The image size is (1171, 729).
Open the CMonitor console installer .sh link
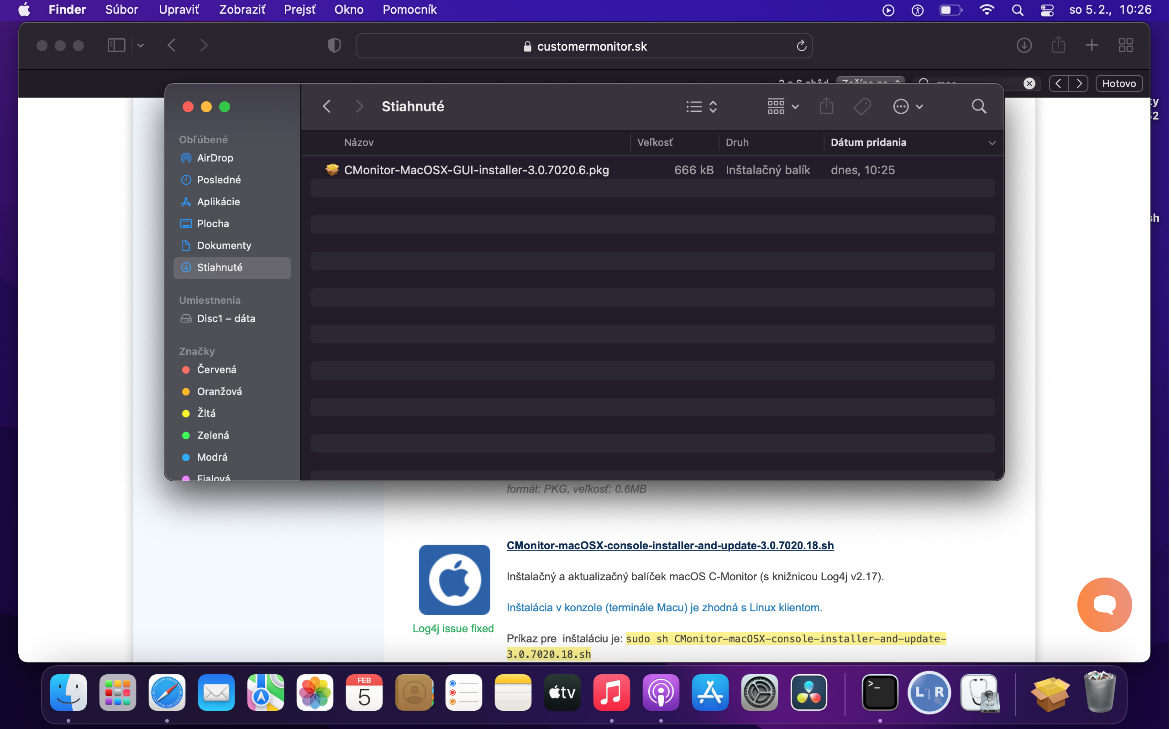pos(670,545)
